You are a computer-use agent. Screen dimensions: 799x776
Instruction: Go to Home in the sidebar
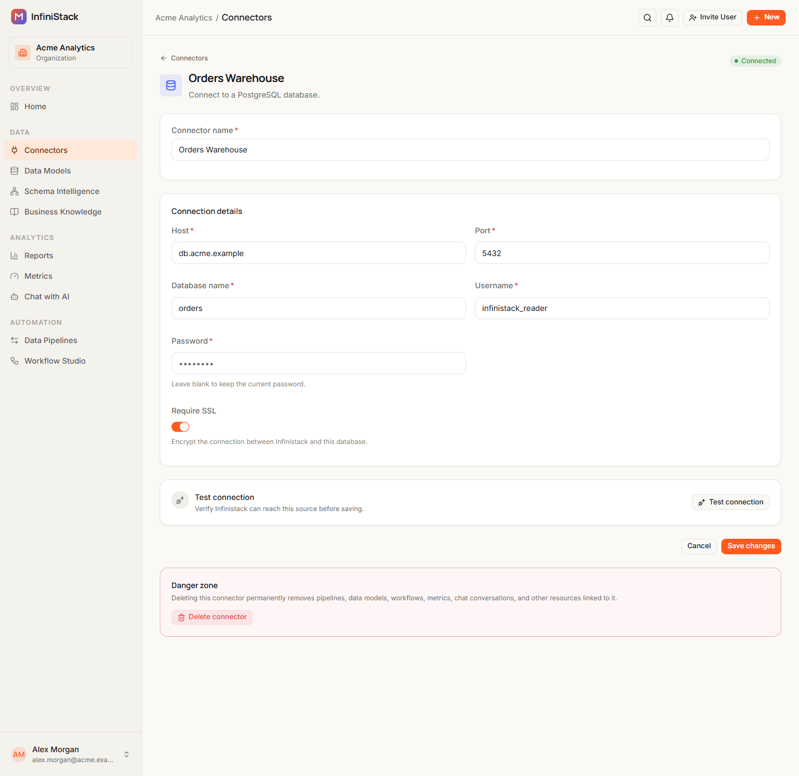70,106
